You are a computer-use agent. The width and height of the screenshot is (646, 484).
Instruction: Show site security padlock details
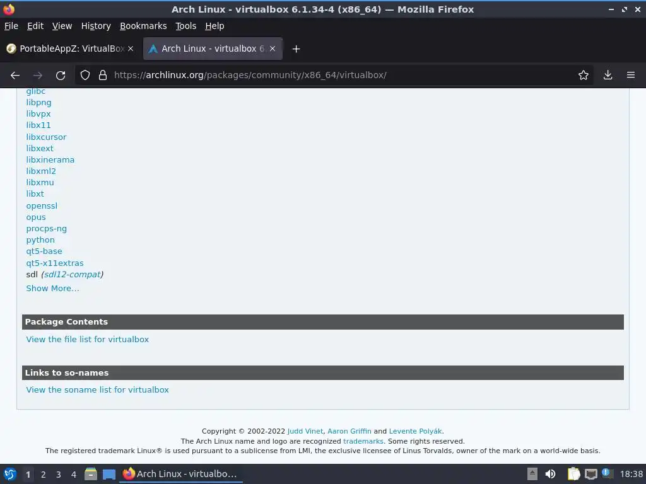pyautogui.click(x=103, y=76)
